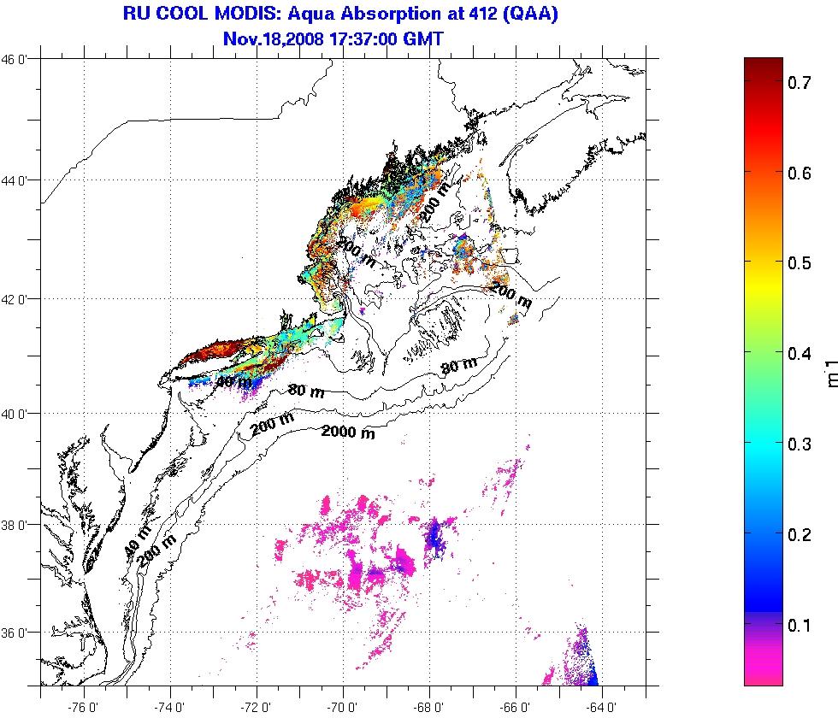Click the '2000 m' depth contour label

pyautogui.click(x=348, y=432)
